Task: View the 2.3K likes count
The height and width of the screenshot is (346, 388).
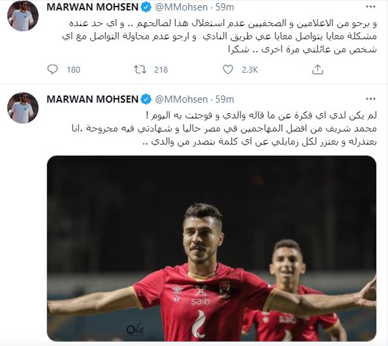Action: point(250,69)
